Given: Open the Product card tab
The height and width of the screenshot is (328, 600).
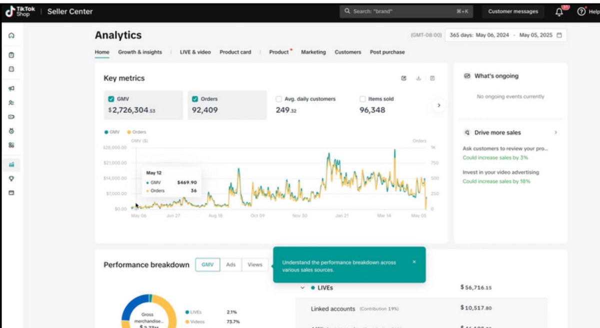Looking at the screenshot, I should click(x=235, y=52).
